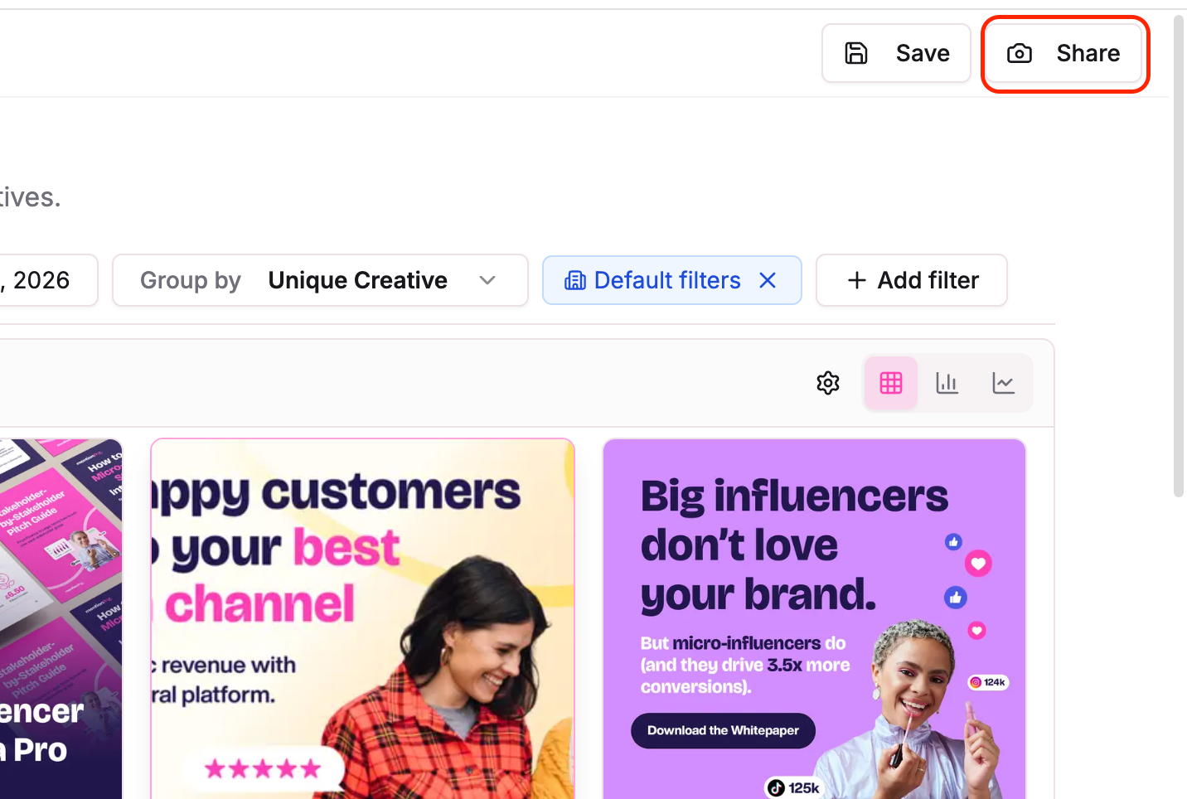
Task: Click the Share camera icon
Action: tap(1020, 54)
